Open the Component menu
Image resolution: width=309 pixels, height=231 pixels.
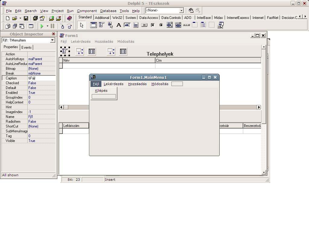(x=87, y=11)
